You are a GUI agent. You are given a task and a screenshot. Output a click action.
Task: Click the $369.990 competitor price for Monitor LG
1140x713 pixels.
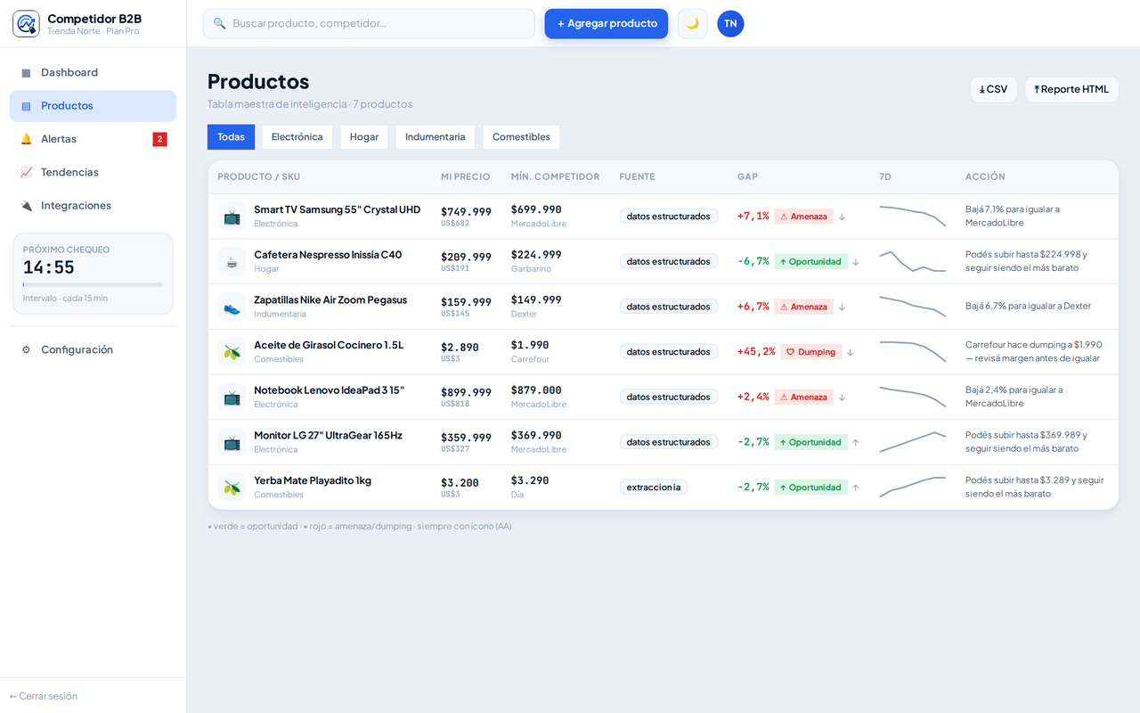(x=536, y=436)
